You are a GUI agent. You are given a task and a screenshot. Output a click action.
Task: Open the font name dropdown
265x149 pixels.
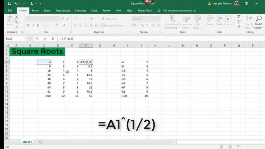pos(49,19)
